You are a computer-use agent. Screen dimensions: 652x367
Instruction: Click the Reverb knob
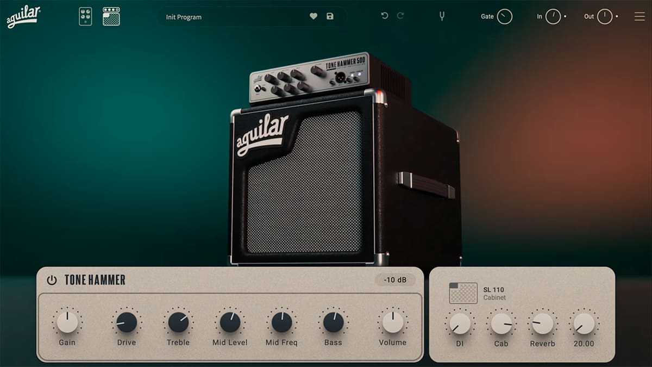[x=542, y=324]
